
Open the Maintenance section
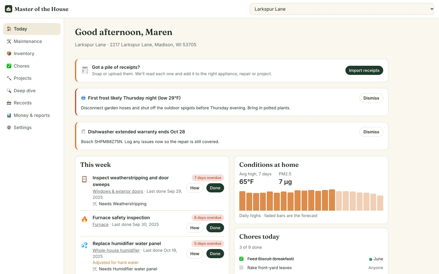pyautogui.click(x=32, y=41)
